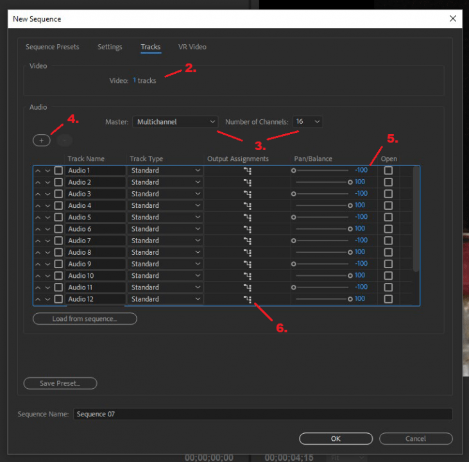Open Track Type dropdown for Audio 6
The width and height of the screenshot is (469, 462).
[166, 229]
